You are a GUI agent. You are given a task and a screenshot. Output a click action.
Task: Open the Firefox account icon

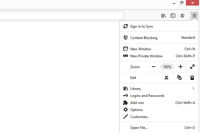(x=182, y=16)
